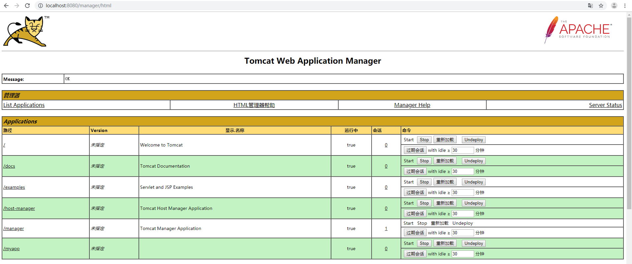Click the Apache Software Foundation logo
This screenshot has height=264, width=632.
click(x=578, y=30)
